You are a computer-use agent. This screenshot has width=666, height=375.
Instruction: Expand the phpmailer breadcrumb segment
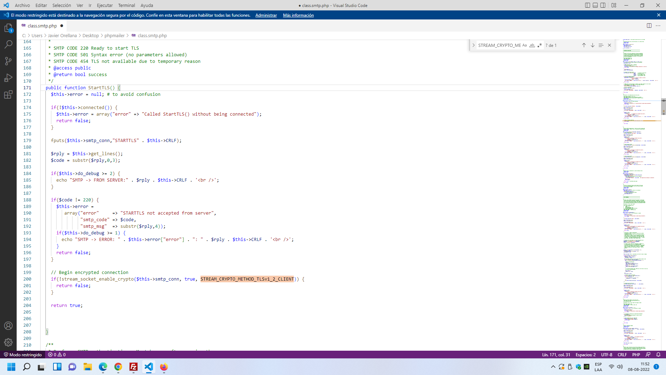click(114, 35)
